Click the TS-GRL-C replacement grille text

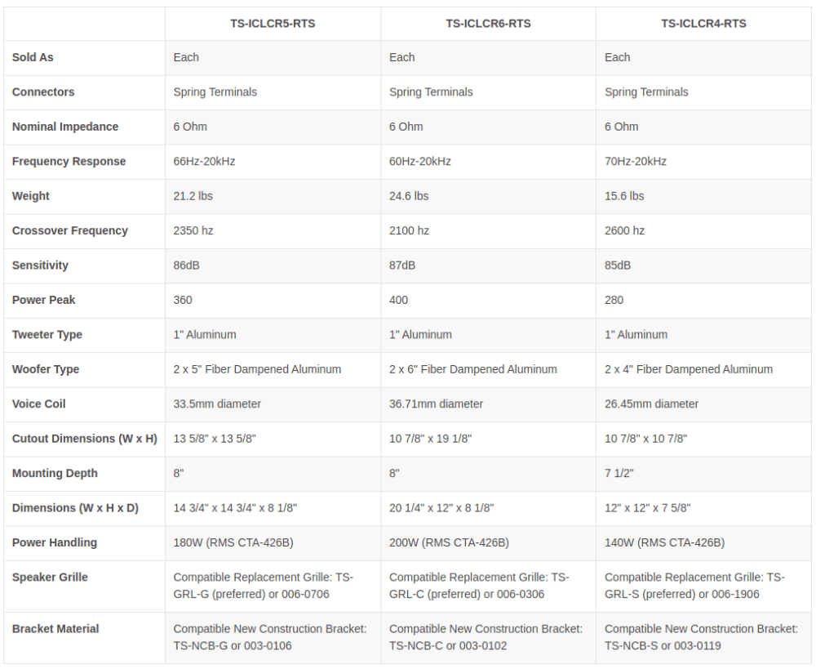pos(479,586)
